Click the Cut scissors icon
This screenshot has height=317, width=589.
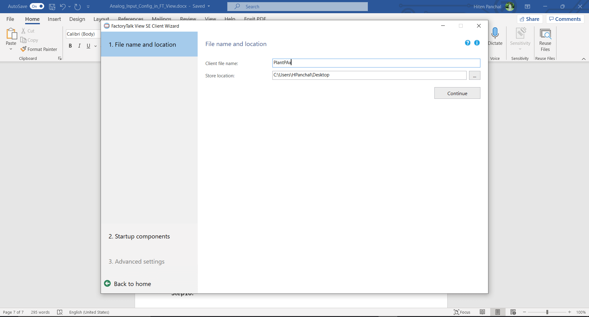point(23,31)
